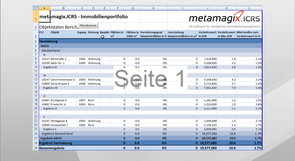Select column A header
295x161 pixels.
(44, 8)
